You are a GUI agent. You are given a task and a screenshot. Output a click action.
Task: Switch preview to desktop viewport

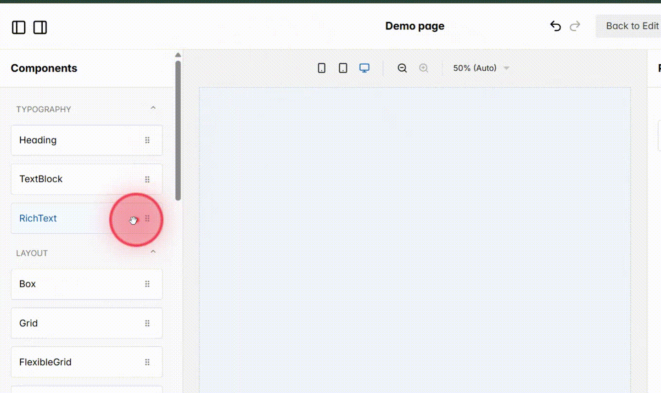(364, 67)
